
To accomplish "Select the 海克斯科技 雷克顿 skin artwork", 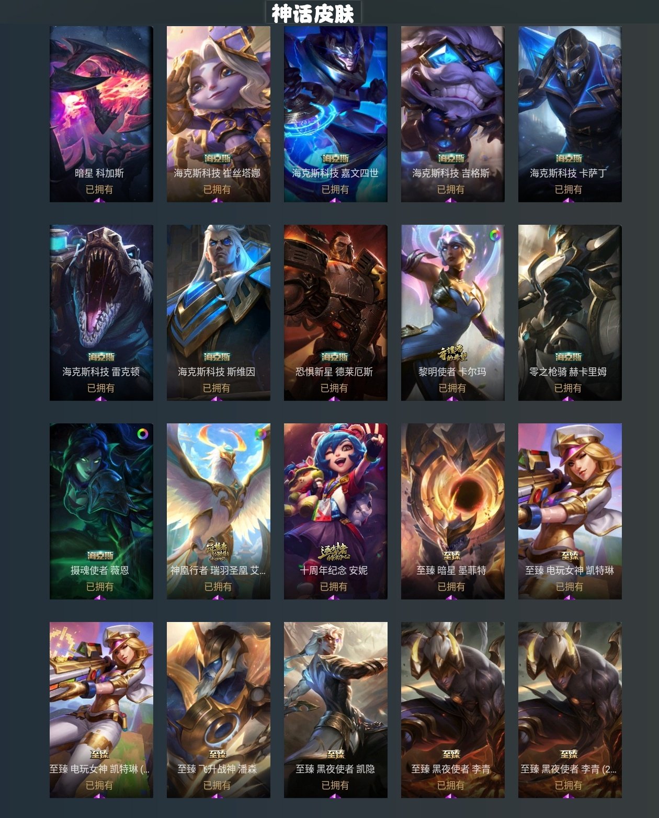I will tap(101, 313).
